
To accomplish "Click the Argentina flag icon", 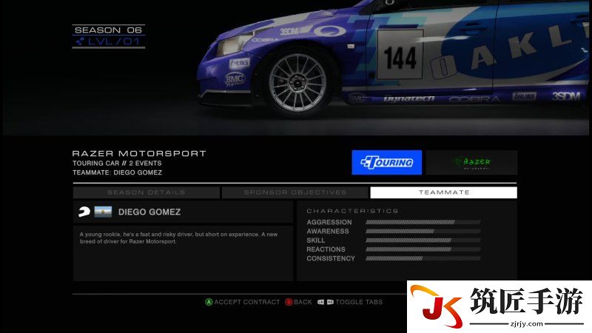I will (x=103, y=212).
